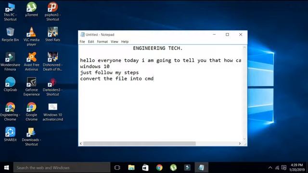308x173 pixels.
Task: Click the horizontal scrollbar left arrow
Action: (81, 144)
